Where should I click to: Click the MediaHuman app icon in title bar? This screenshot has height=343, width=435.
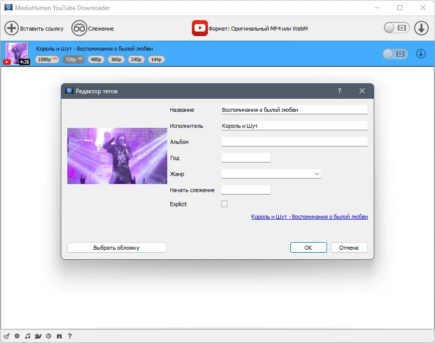click(x=9, y=8)
